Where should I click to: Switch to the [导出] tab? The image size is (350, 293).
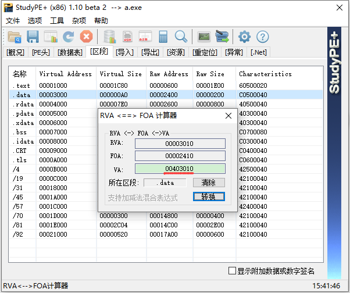[150, 52]
